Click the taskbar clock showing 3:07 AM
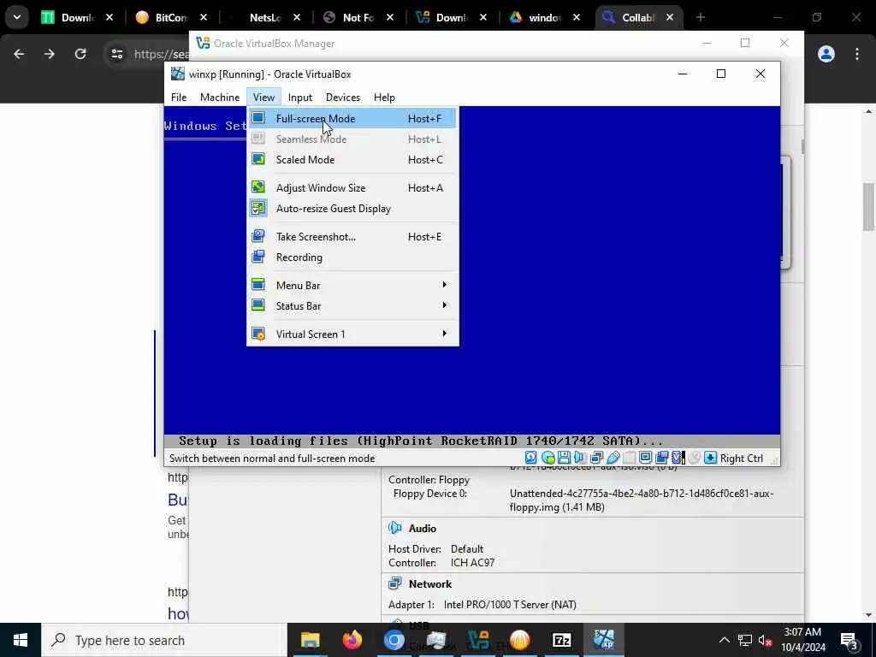Viewport: 876px width, 657px height. [802, 640]
